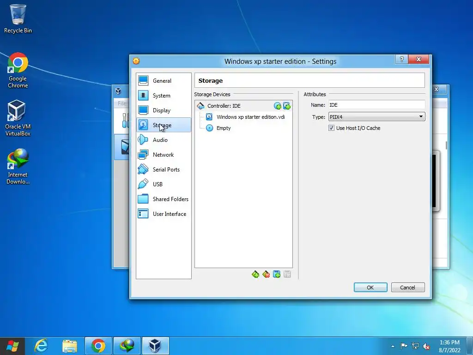Select Windows xp starter edition.vdi disk
The height and width of the screenshot is (355, 473).
pyautogui.click(x=250, y=117)
